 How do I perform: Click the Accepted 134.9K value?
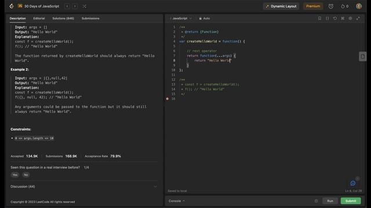pyautogui.click(x=32, y=156)
